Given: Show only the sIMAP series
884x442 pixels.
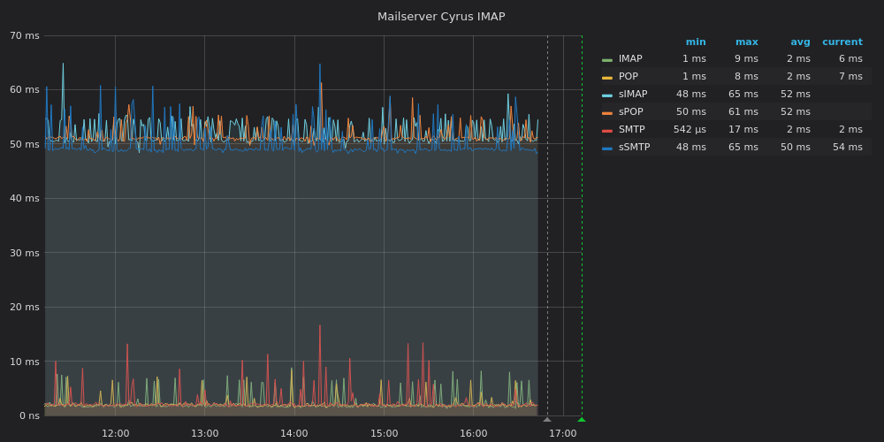Looking at the screenshot, I should pyautogui.click(x=633, y=95).
